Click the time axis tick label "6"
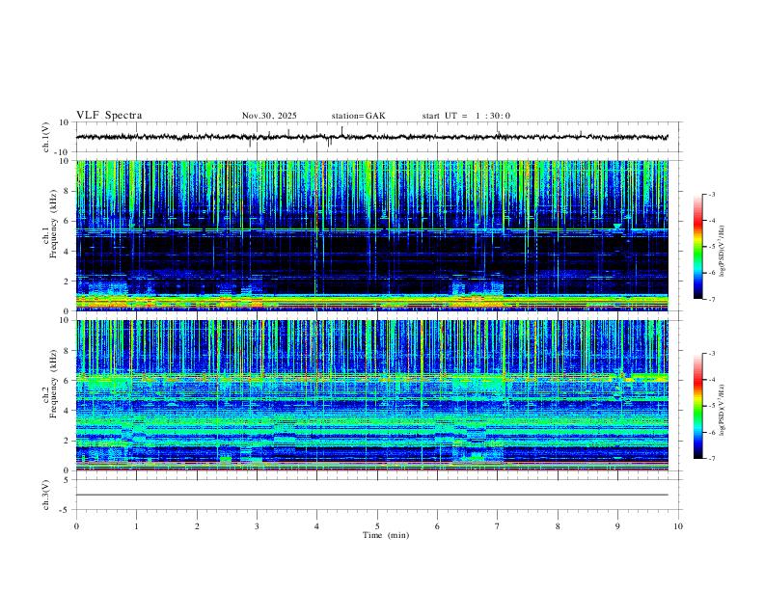Screen dimensions: 764x590 [438, 526]
